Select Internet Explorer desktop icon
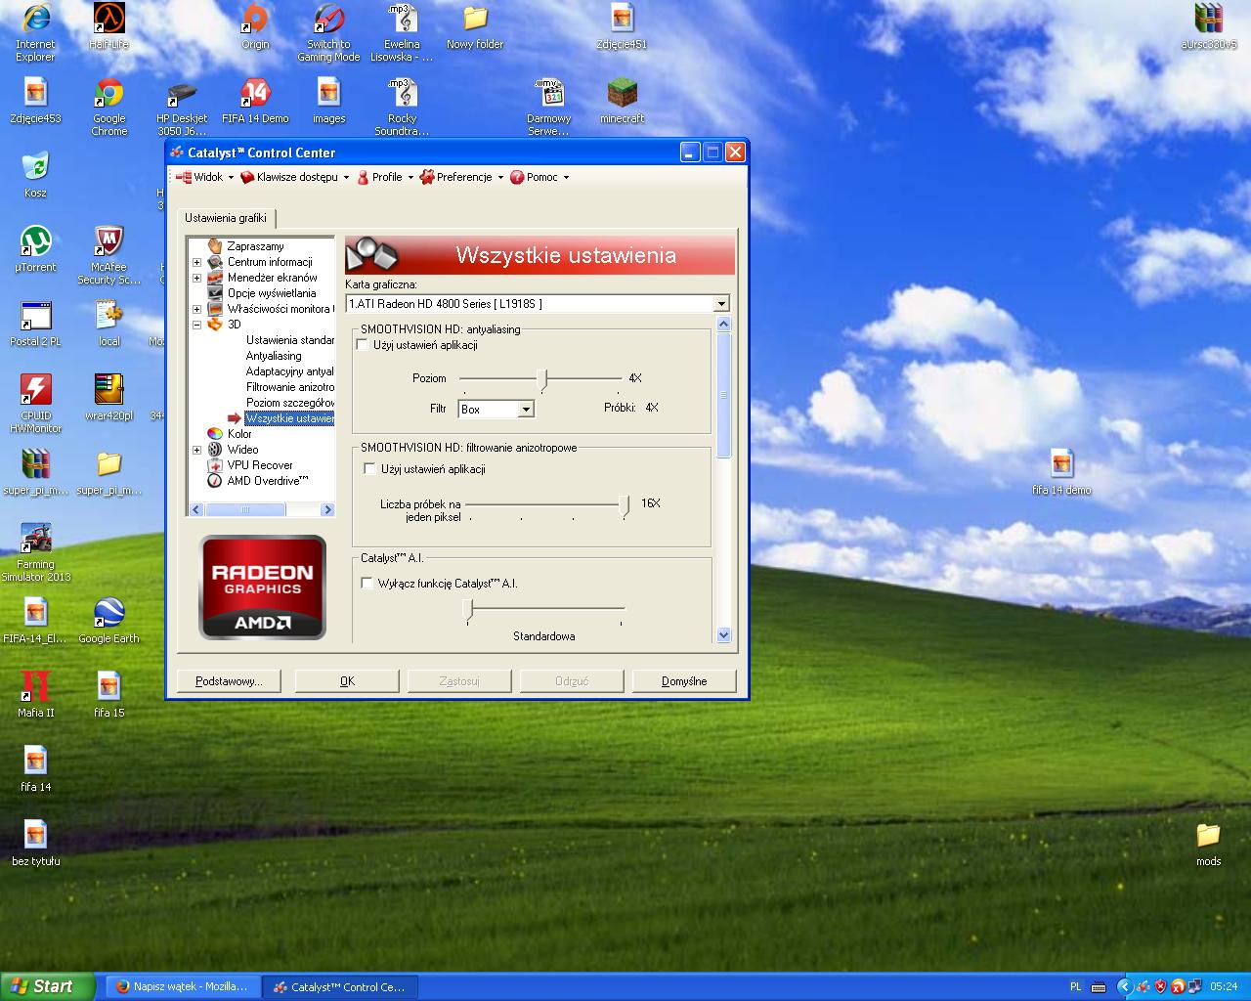Image resolution: width=1251 pixels, height=1001 pixels. coord(35,33)
